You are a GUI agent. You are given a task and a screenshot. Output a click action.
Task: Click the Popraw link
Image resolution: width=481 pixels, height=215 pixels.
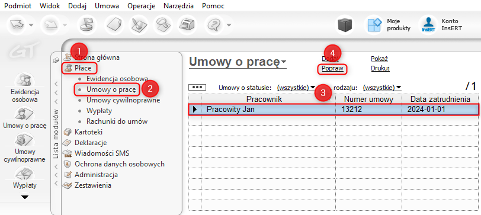tap(332, 68)
